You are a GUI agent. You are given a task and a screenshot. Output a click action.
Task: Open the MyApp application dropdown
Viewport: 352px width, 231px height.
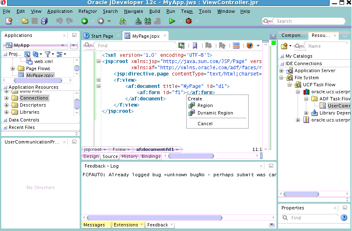coord(63,45)
